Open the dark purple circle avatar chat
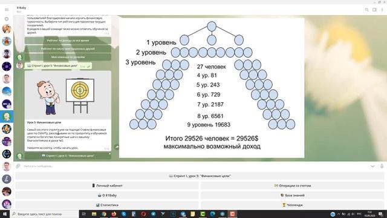 point(7,66)
